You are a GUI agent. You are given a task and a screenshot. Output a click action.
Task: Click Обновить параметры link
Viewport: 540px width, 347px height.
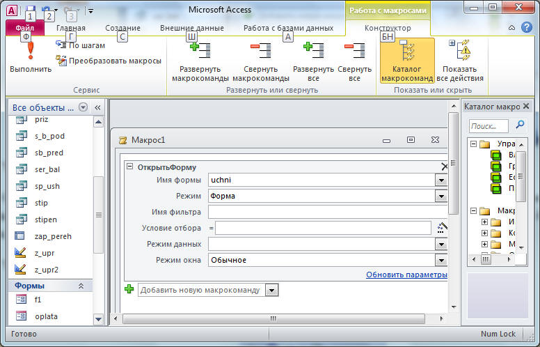click(406, 275)
